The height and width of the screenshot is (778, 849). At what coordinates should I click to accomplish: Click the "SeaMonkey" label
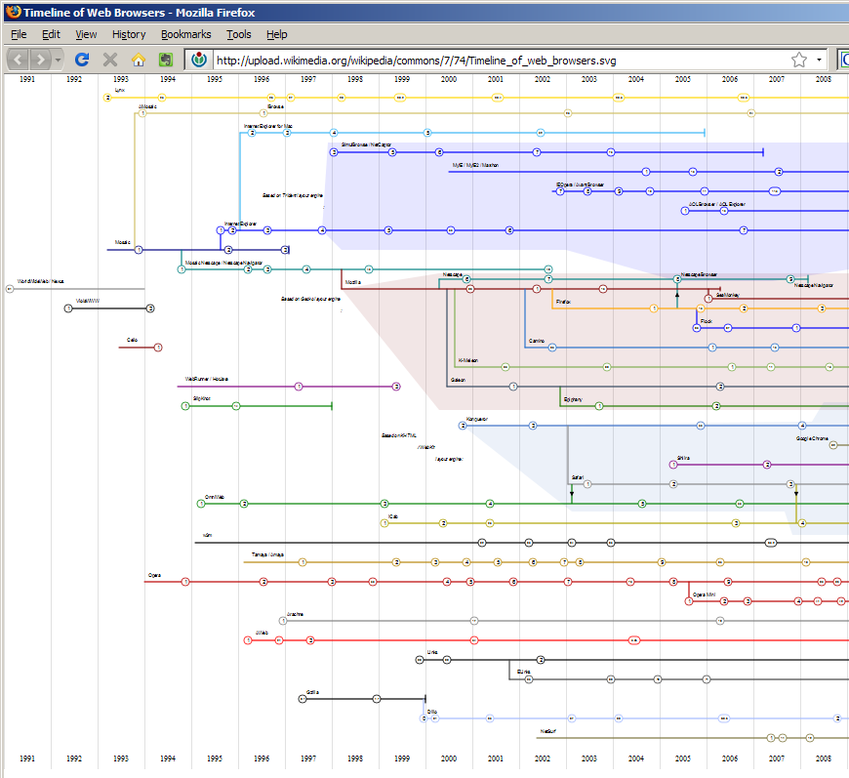(x=728, y=295)
